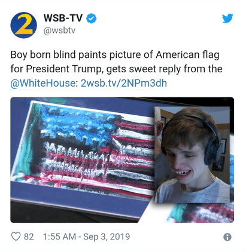Click the number 2 in the profile logo
This screenshot has width=246, height=252.
click(x=23, y=24)
